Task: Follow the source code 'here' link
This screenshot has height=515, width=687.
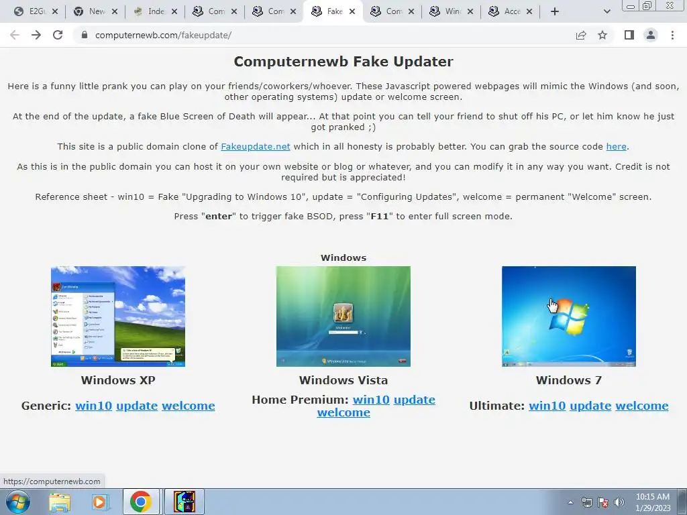Action: click(x=616, y=147)
